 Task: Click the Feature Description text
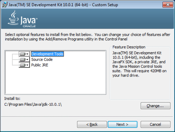click(x=139, y=64)
